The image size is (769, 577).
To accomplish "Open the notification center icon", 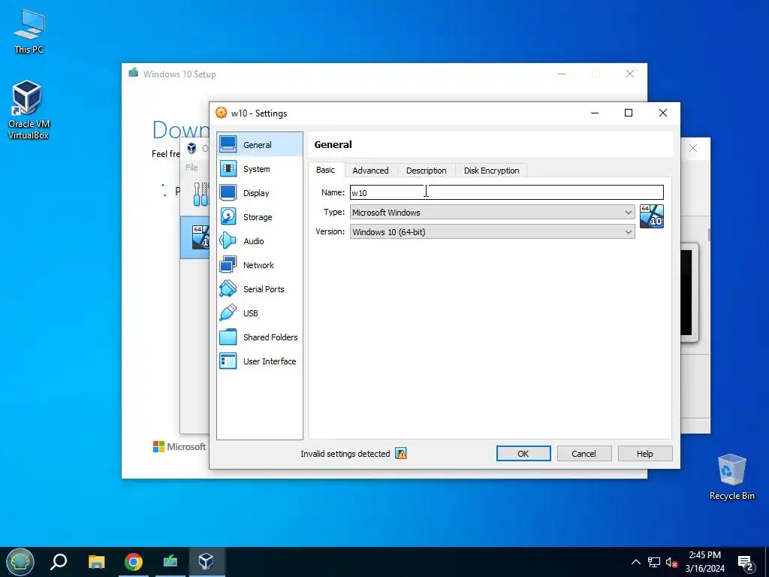I will pos(746,563).
